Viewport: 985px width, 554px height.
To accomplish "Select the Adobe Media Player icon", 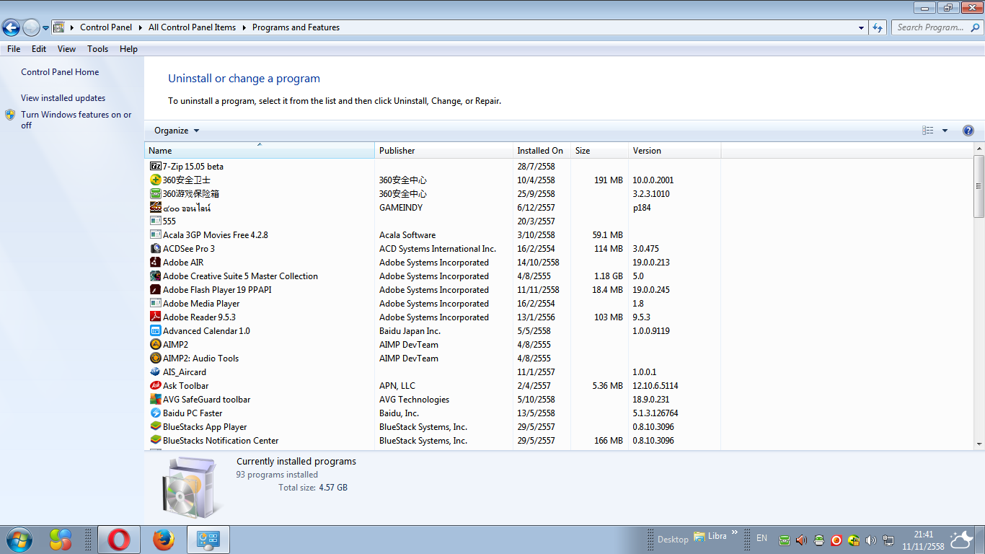I will coord(155,304).
